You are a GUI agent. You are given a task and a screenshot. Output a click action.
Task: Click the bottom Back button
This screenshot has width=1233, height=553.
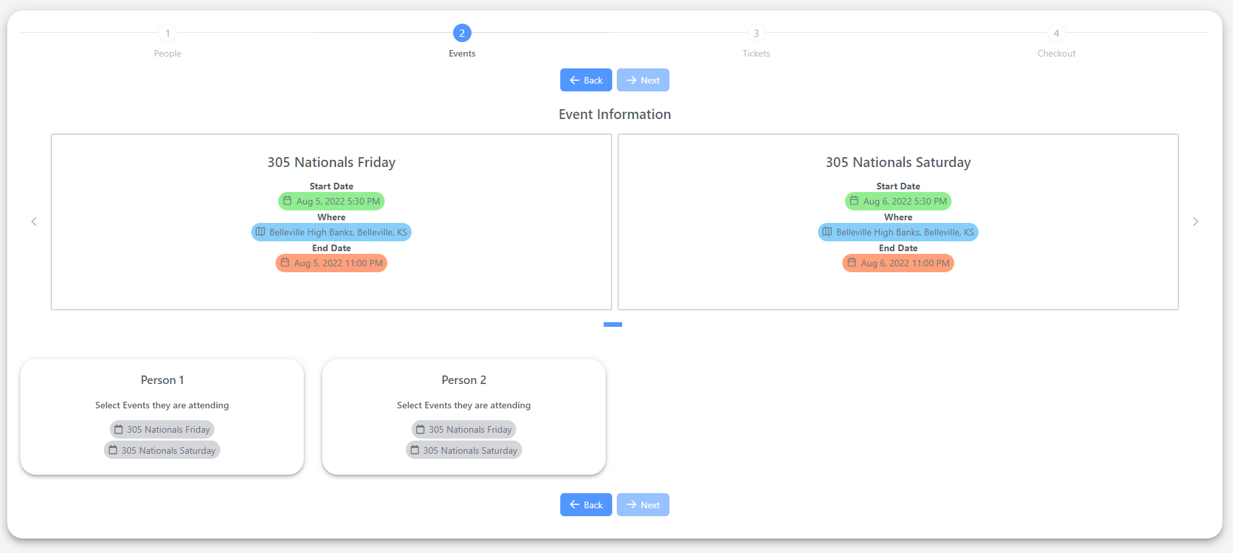coord(586,505)
